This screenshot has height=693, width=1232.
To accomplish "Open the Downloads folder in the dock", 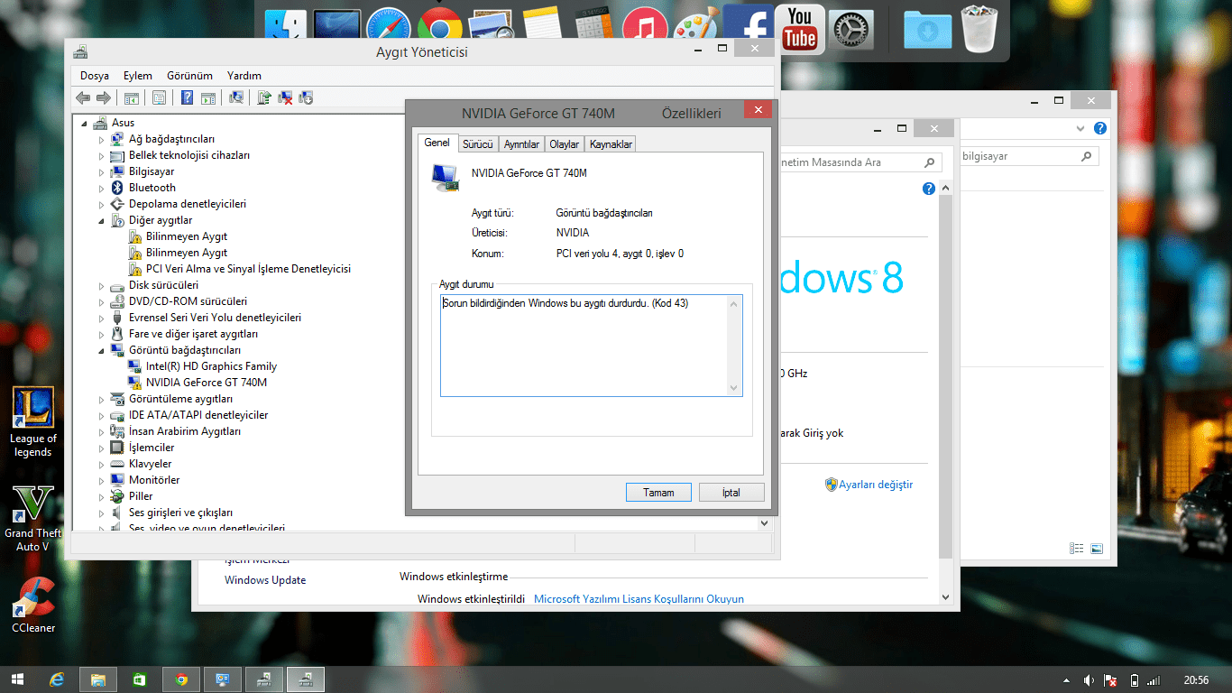I will click(x=927, y=31).
